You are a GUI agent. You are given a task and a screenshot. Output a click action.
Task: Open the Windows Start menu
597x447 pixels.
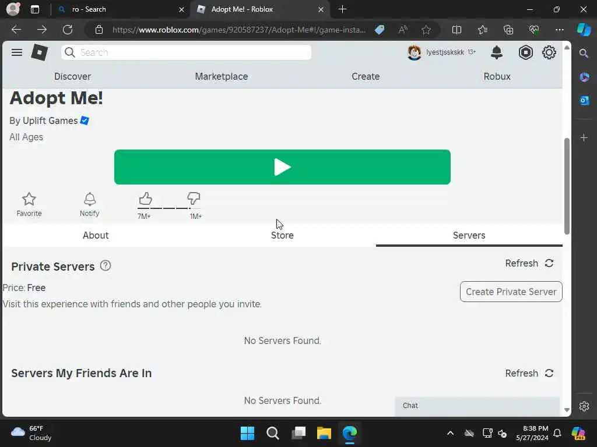click(x=247, y=433)
